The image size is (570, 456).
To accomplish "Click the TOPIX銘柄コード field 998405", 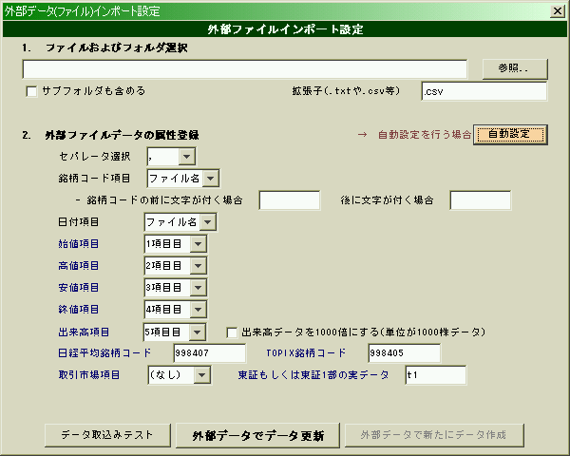I will (x=405, y=352).
